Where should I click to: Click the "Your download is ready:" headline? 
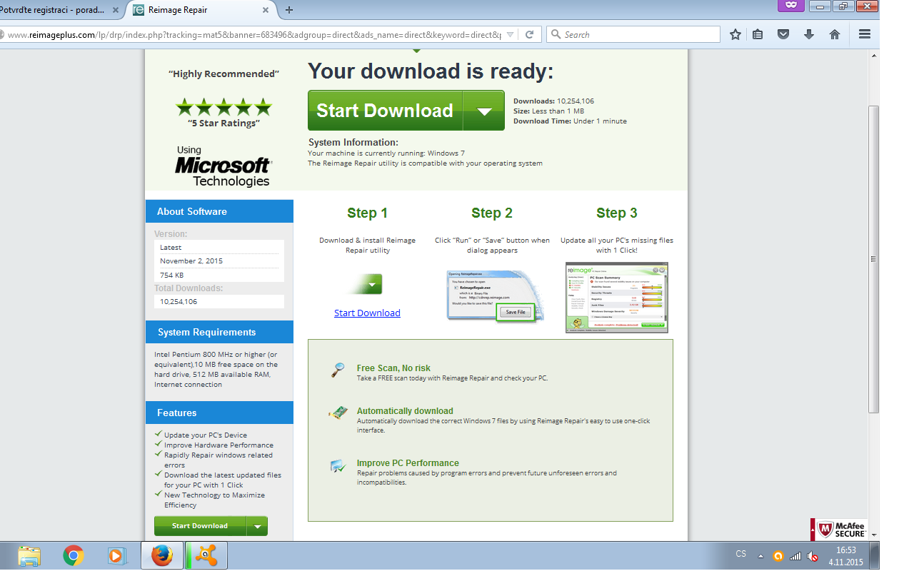tap(431, 71)
